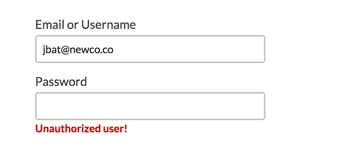360x162 pixels.
Task: Click the red "Unauthorized user!" error message
Action: tap(81, 129)
